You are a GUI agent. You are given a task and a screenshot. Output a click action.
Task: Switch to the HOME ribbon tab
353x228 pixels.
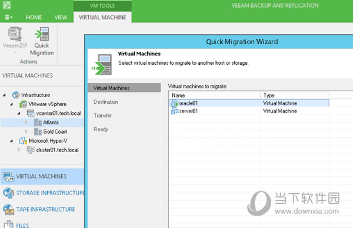coord(34,17)
